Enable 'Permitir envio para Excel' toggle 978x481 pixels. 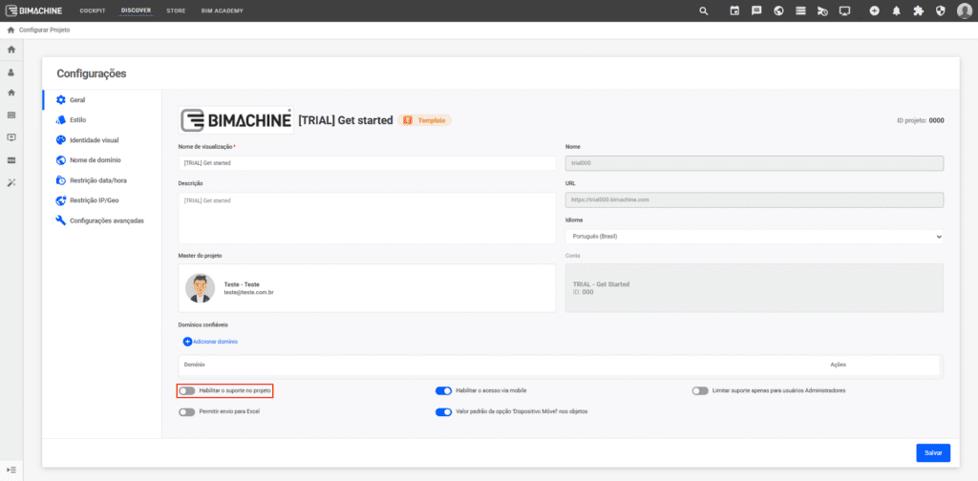pyautogui.click(x=186, y=412)
